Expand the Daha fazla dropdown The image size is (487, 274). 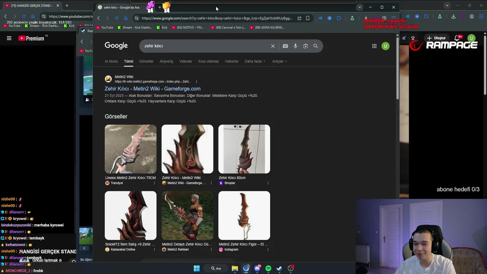(x=255, y=61)
